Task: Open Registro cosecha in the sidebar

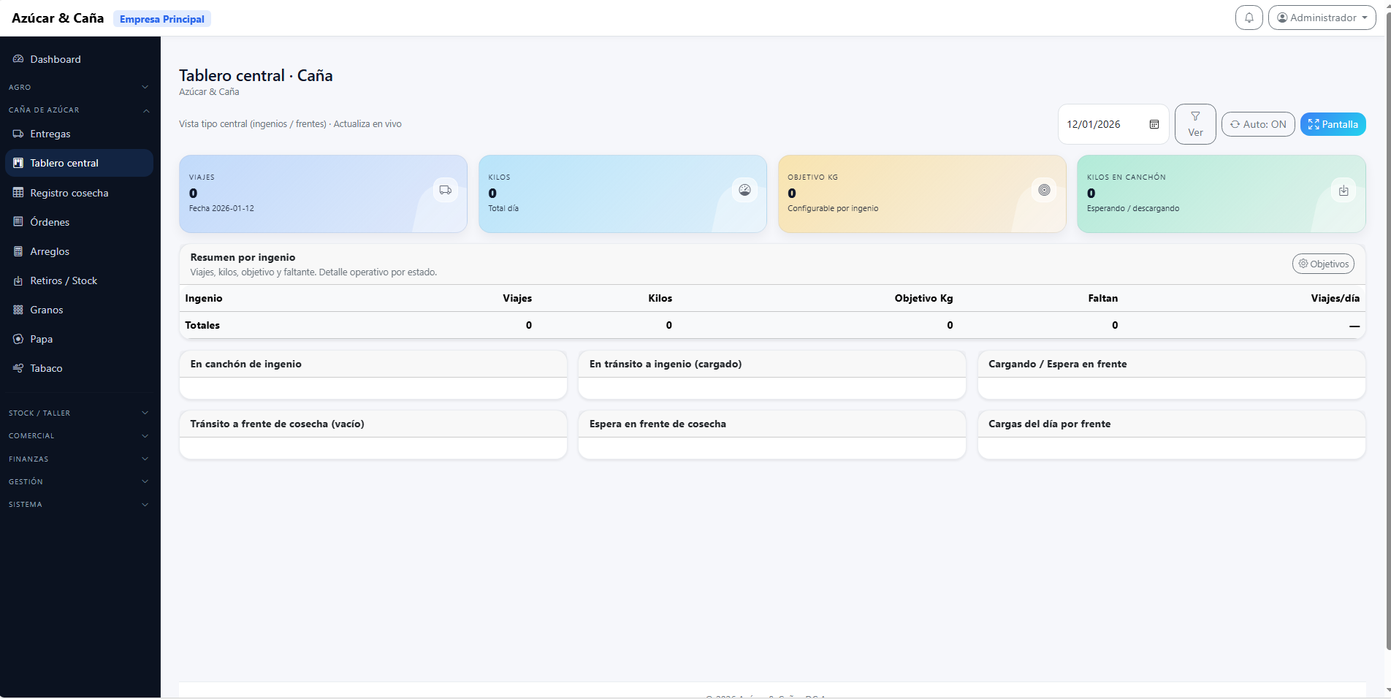Action: tap(69, 193)
